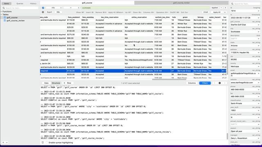This screenshot has height=147, width=262.
Task: Click the query log vertical scrollbar
Action: pos(227,136)
